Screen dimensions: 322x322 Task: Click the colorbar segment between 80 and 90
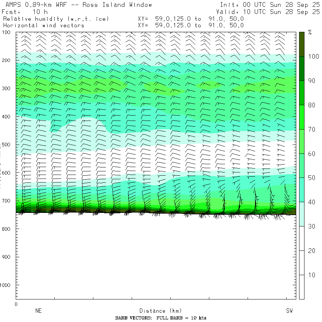click(x=302, y=93)
